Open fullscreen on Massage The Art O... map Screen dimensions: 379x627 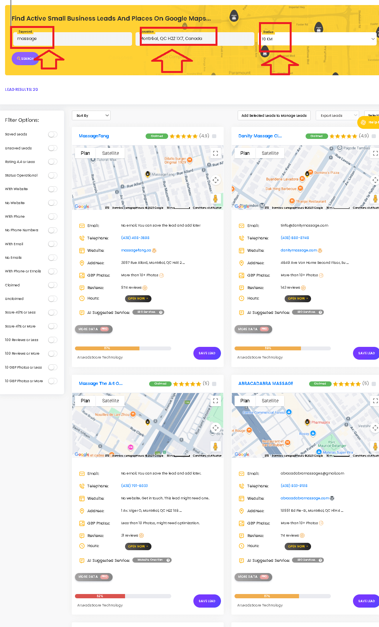[x=216, y=401]
